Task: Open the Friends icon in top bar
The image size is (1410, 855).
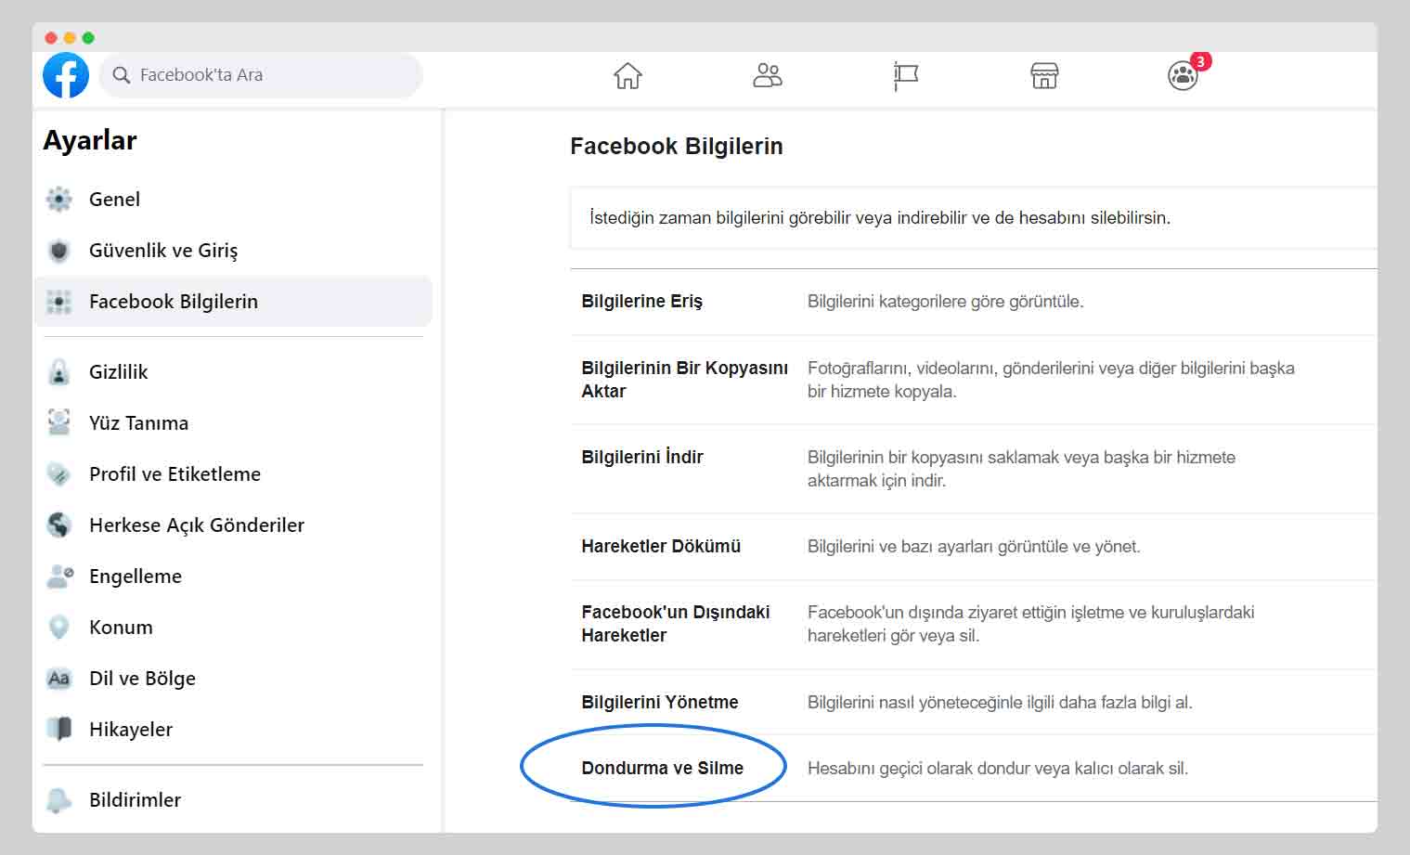Action: pyautogui.click(x=767, y=75)
